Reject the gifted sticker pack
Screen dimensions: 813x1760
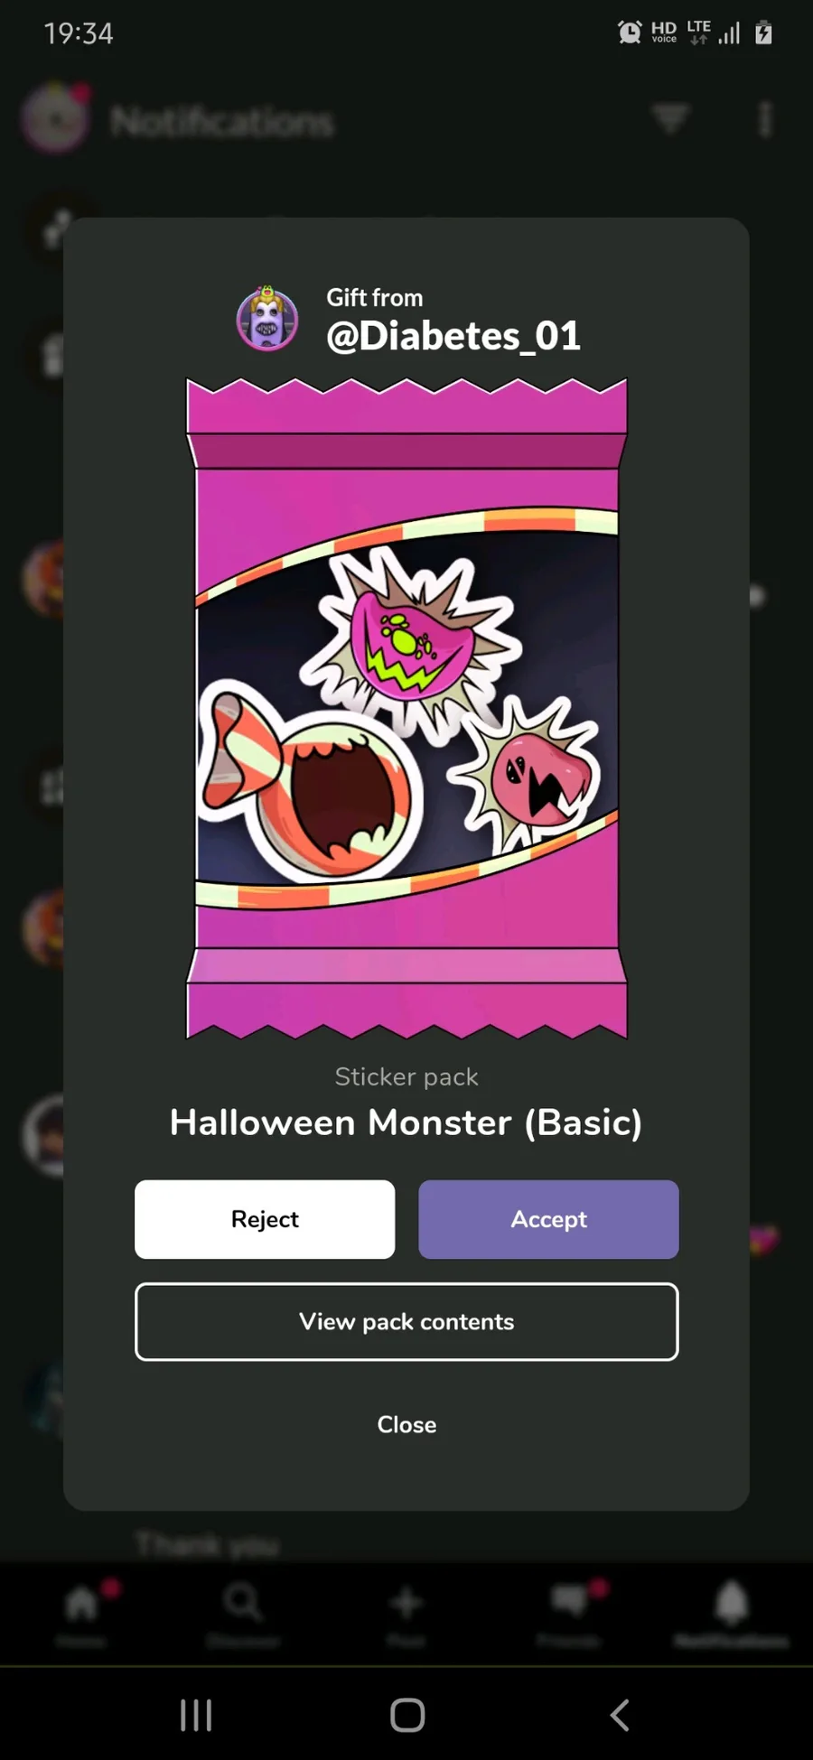point(265,1219)
